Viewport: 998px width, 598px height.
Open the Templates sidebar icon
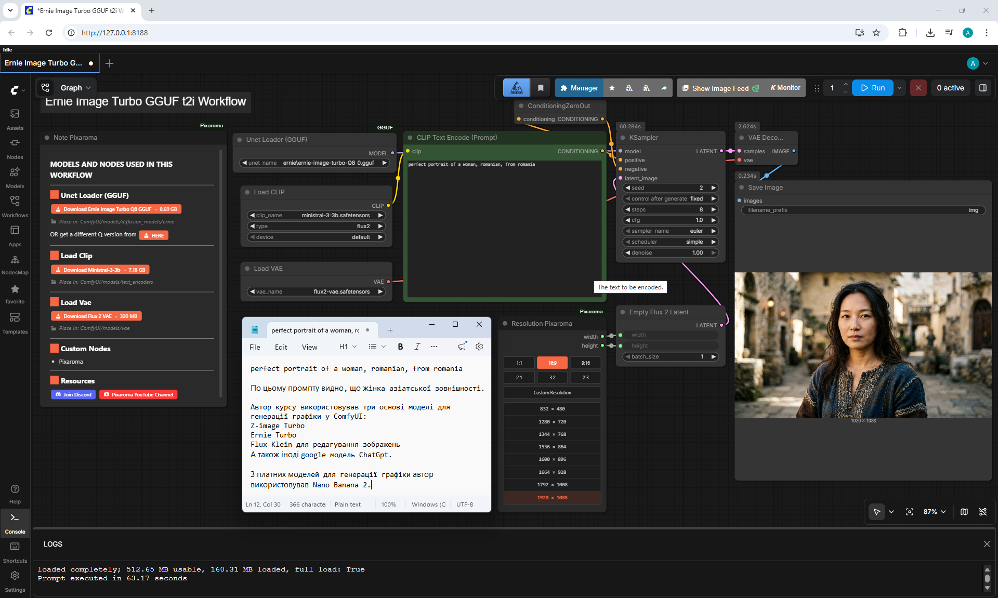pyautogui.click(x=15, y=323)
